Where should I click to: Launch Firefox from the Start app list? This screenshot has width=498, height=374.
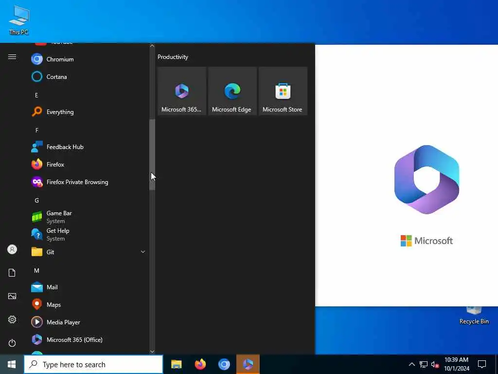click(x=89, y=165)
